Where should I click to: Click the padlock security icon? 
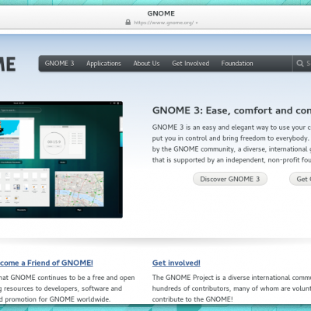coord(128,23)
